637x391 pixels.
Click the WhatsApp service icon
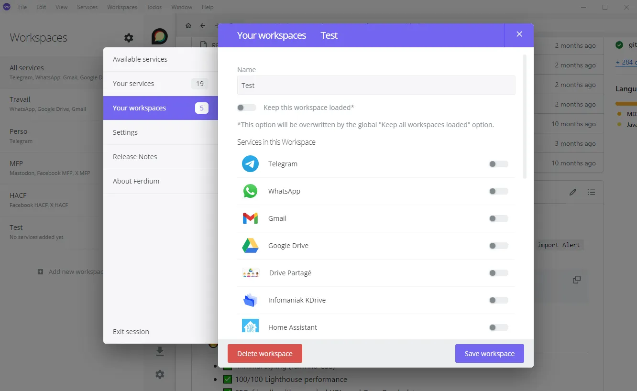[x=250, y=191]
